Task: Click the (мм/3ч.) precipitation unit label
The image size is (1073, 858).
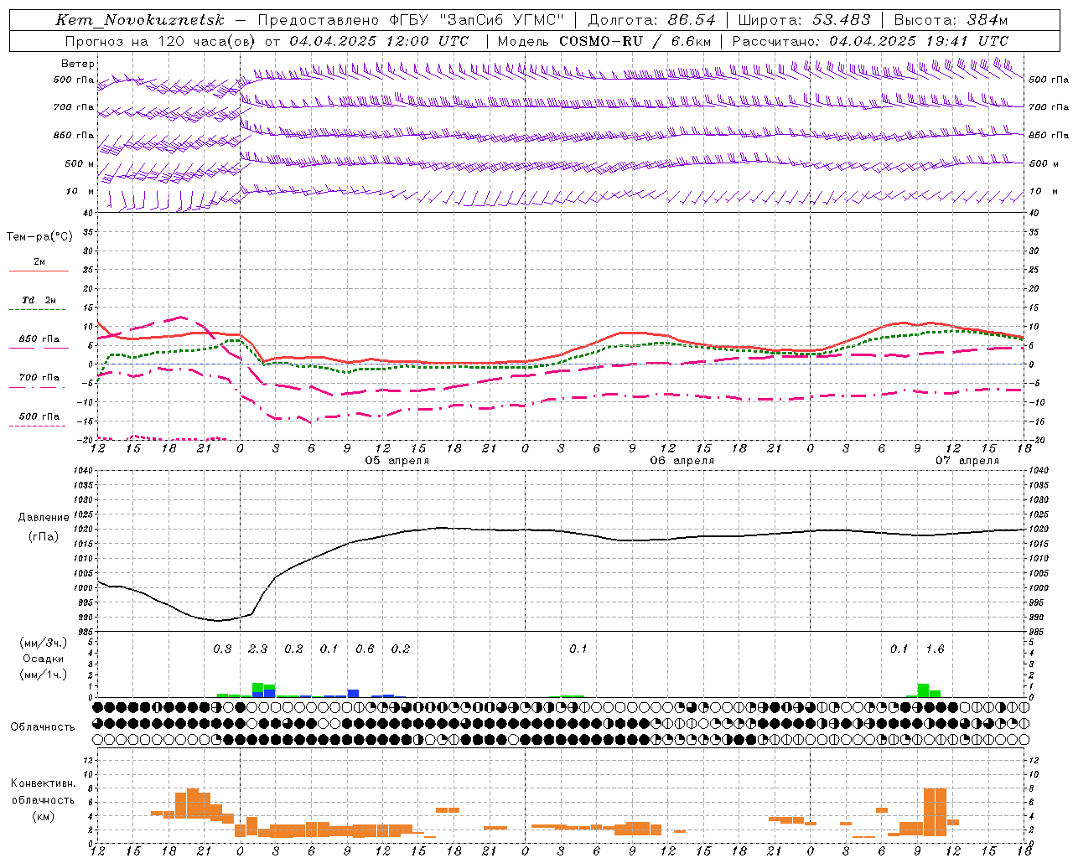Action: click(x=43, y=643)
